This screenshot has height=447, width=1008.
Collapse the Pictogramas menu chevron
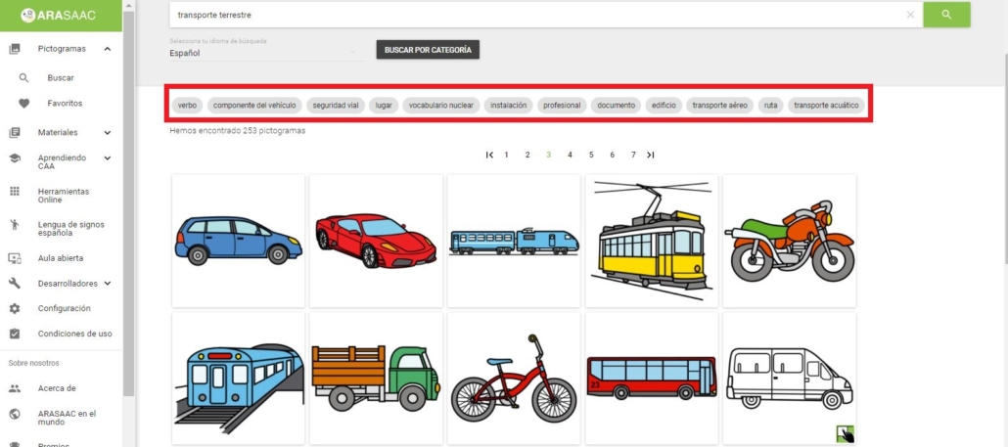pyautogui.click(x=108, y=49)
